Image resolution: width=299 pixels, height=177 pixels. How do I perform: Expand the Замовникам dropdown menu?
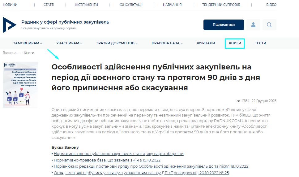[28, 43]
